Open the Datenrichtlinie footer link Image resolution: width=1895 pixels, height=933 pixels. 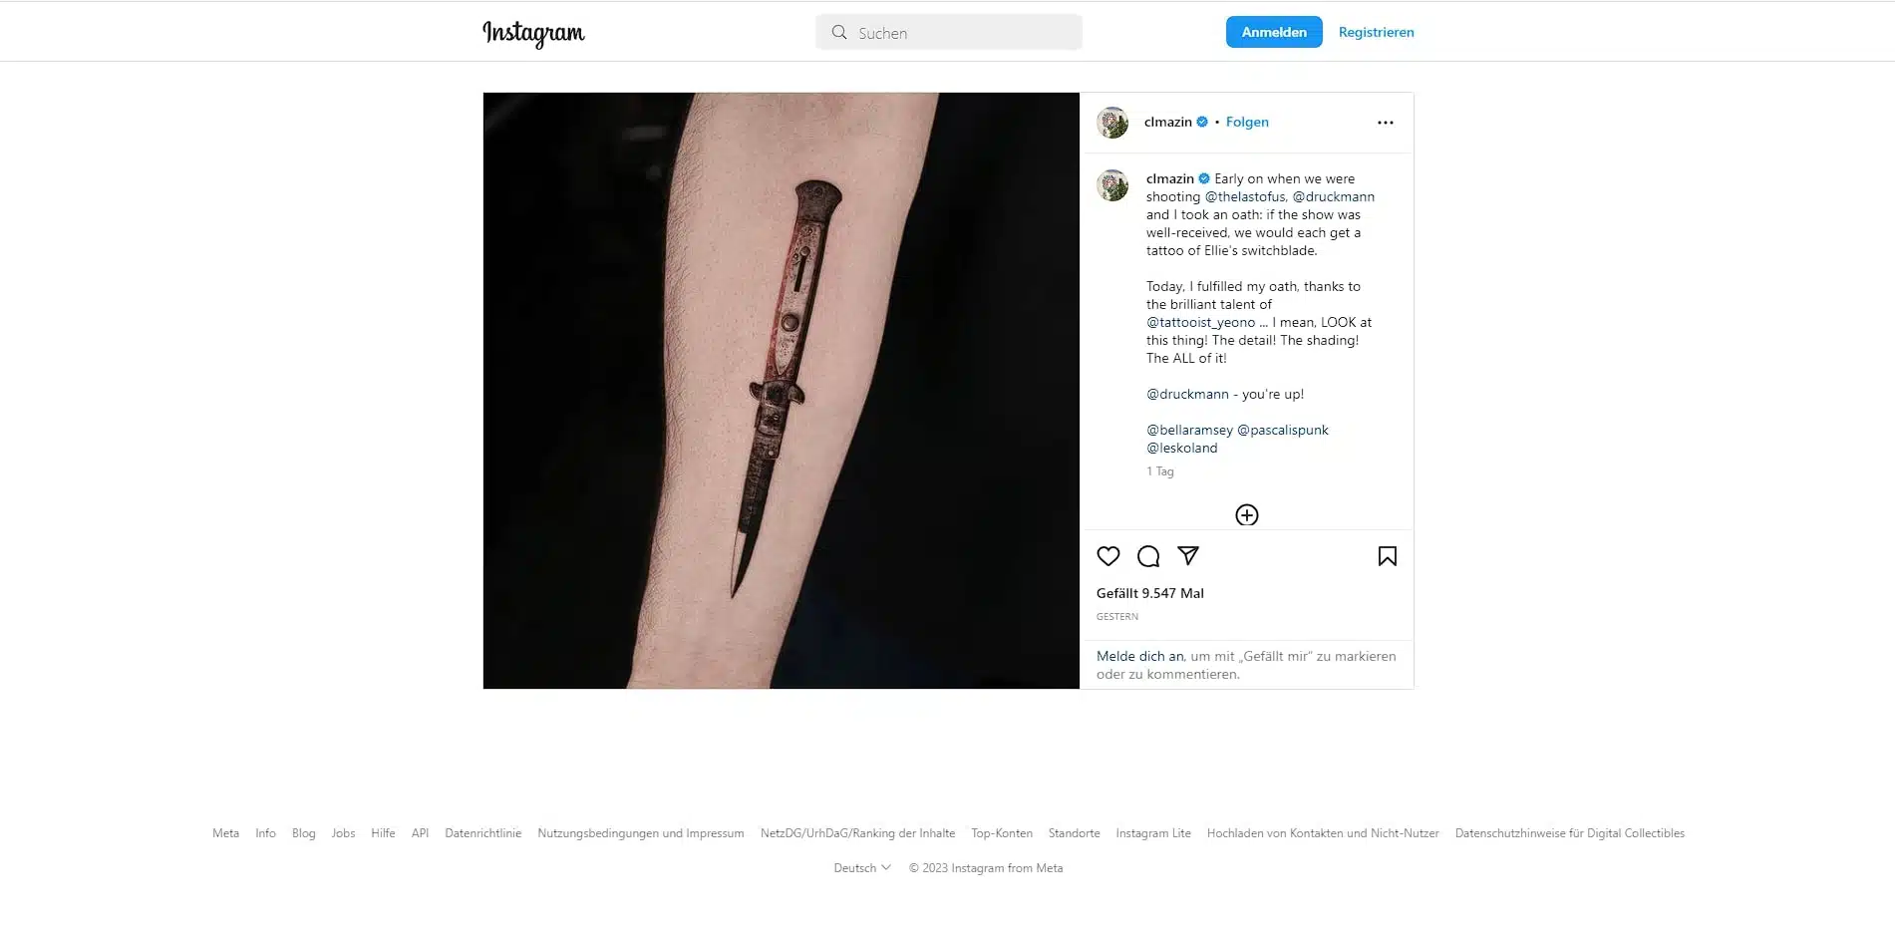click(482, 833)
